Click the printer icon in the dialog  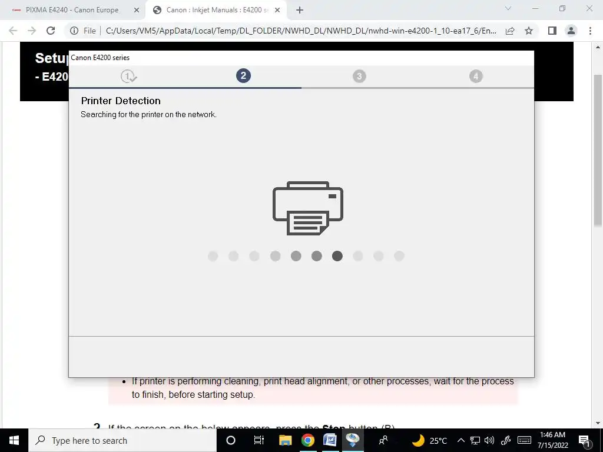coord(307,208)
